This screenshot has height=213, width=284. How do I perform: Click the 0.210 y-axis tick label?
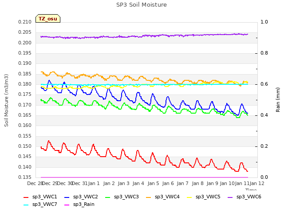[x=25, y=22]
